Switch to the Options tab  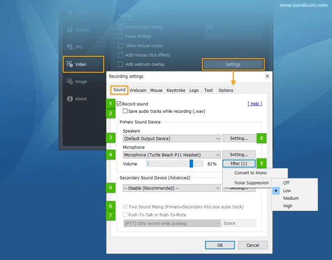tap(226, 90)
